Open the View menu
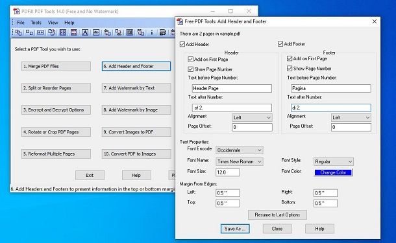Viewport: 396px width, 243px height. point(53,23)
